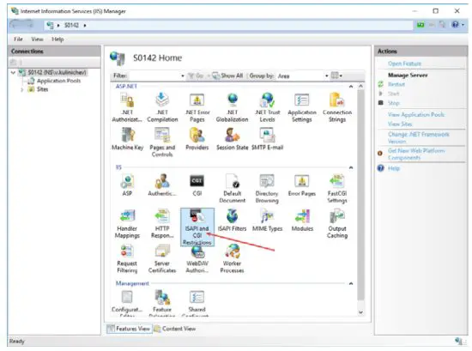This screenshot has height=351, width=472.
Task: Click View Sites action link
Action: point(400,124)
